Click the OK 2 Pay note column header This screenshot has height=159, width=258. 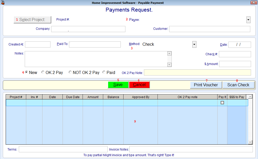click(187, 97)
